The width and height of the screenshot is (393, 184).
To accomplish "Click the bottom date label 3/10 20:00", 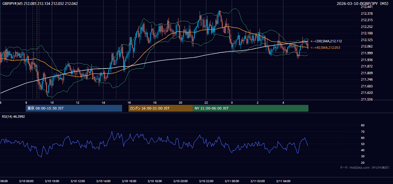I will tap(181, 181).
